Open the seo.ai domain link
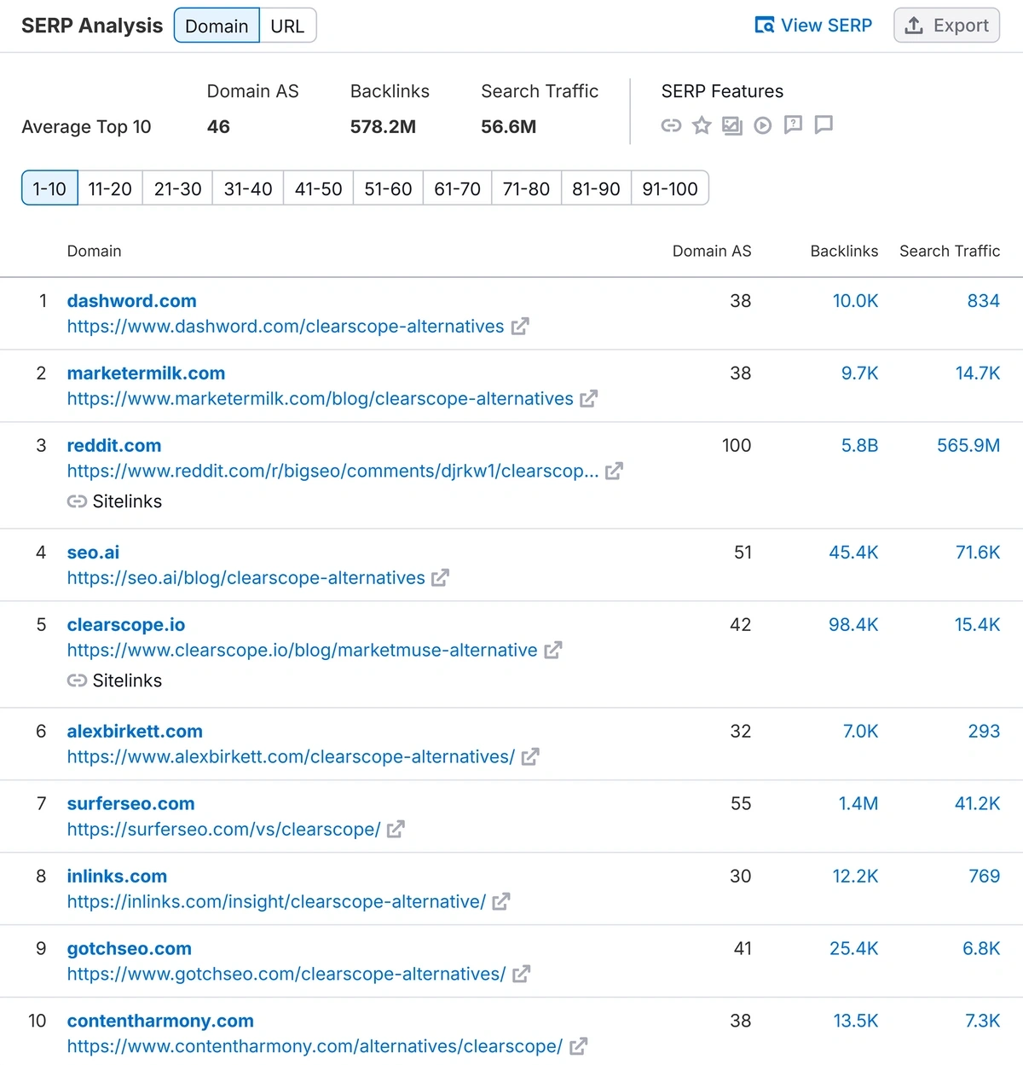 pos(94,553)
